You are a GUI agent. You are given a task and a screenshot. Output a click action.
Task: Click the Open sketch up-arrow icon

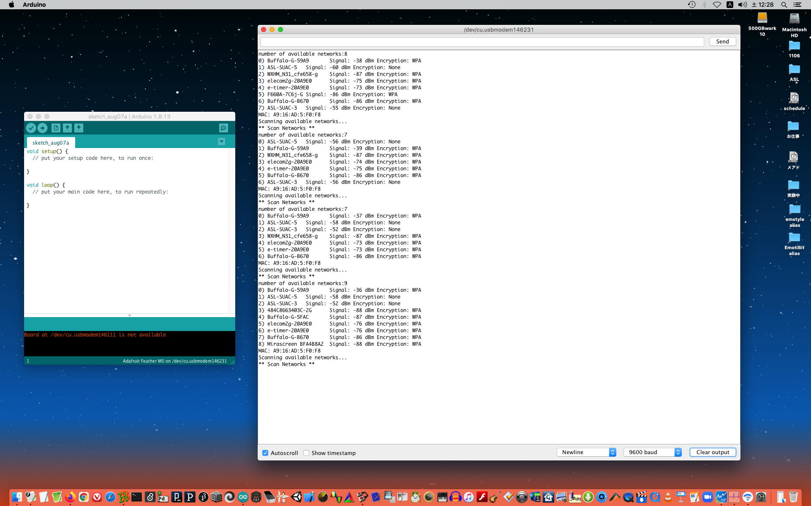(x=67, y=128)
